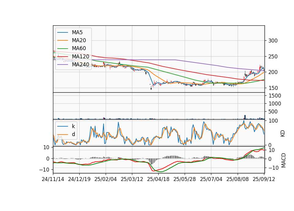Screen dimensions: 294x211
Task: Click the 24/11/14 date tick label
Action: (x=53, y=179)
